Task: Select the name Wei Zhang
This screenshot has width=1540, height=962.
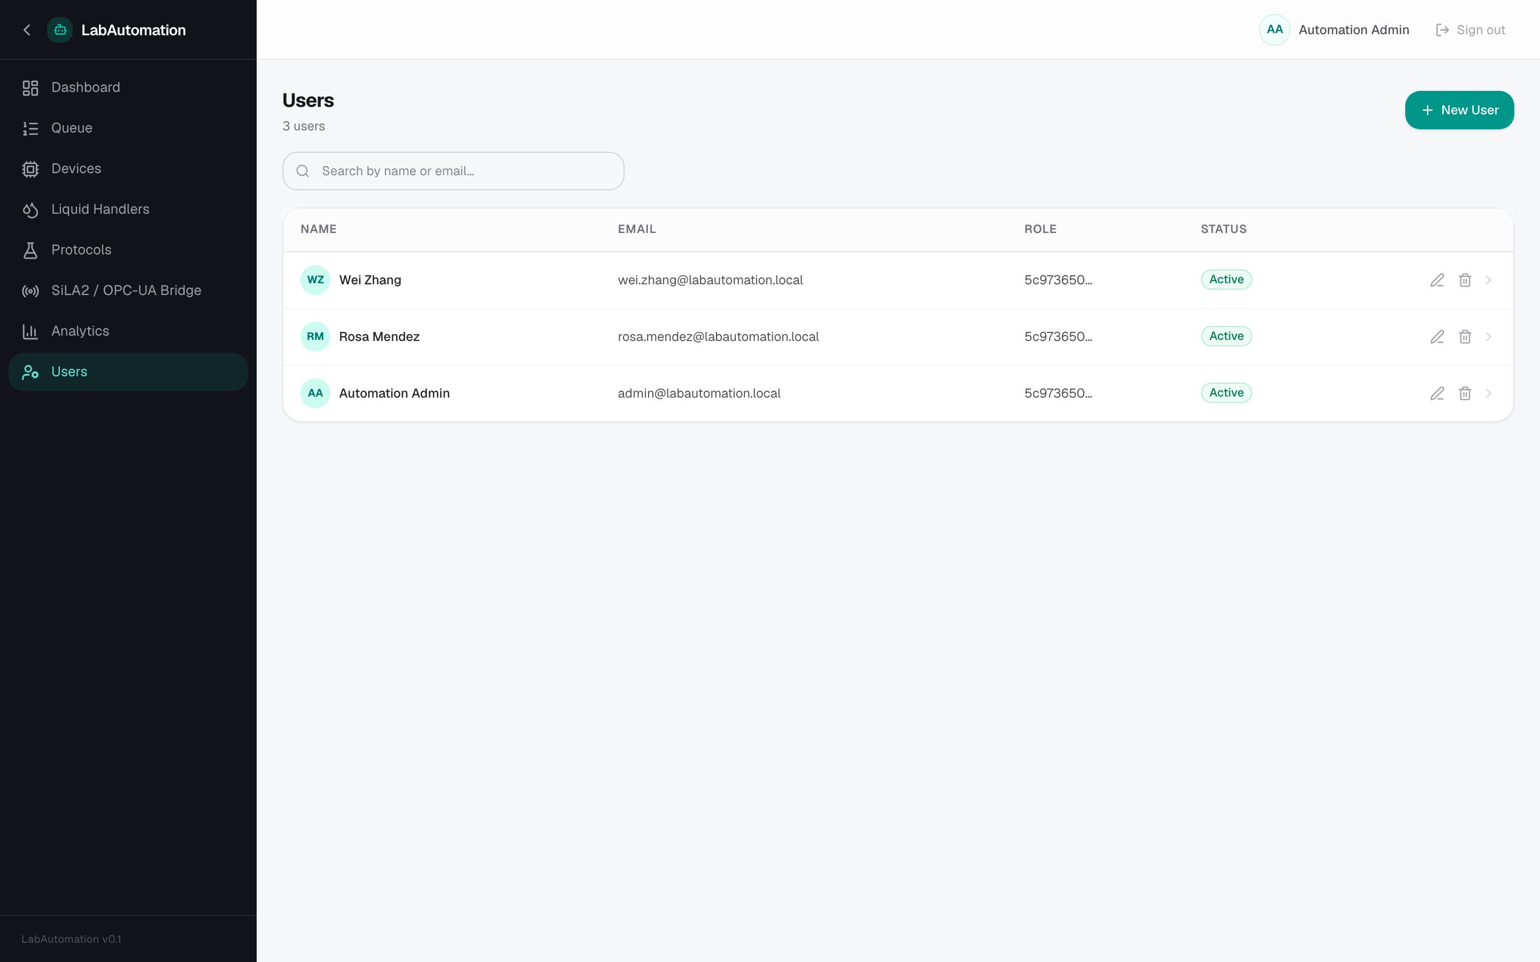Action: click(x=369, y=280)
